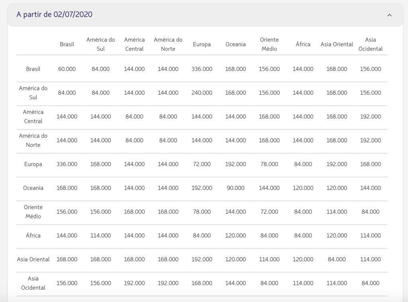Click 72.000 in Oriente Médio row
The width and height of the screenshot is (408, 302).
(x=269, y=212)
